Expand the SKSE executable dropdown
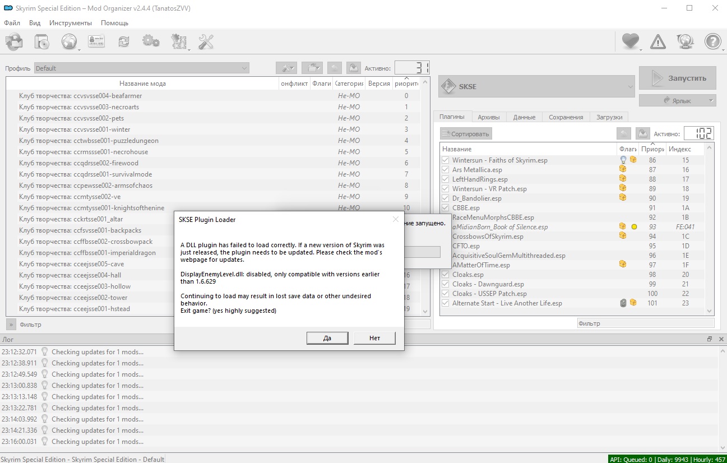Image resolution: width=727 pixels, height=463 pixels. 537,87
